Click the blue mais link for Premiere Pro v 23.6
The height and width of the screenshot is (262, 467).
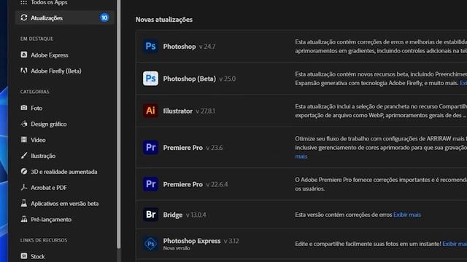[x=301, y=156]
